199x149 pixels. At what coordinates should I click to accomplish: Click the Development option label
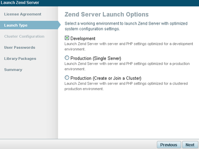coord(83,39)
